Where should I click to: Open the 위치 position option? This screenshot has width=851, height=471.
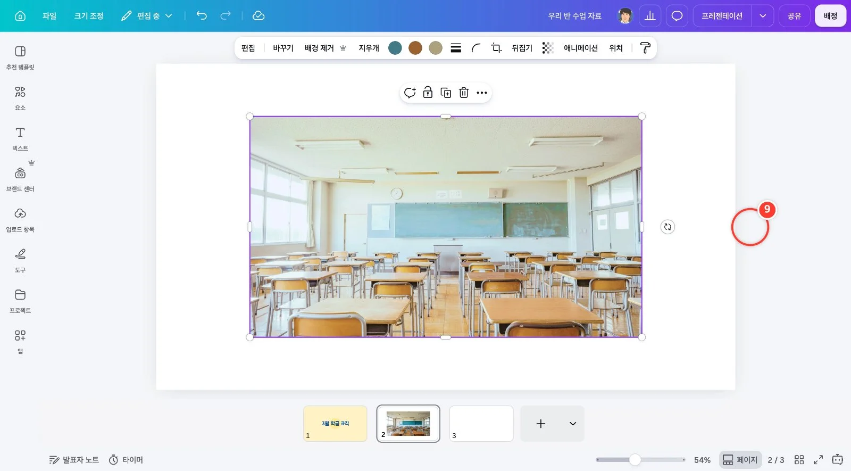tap(616, 48)
